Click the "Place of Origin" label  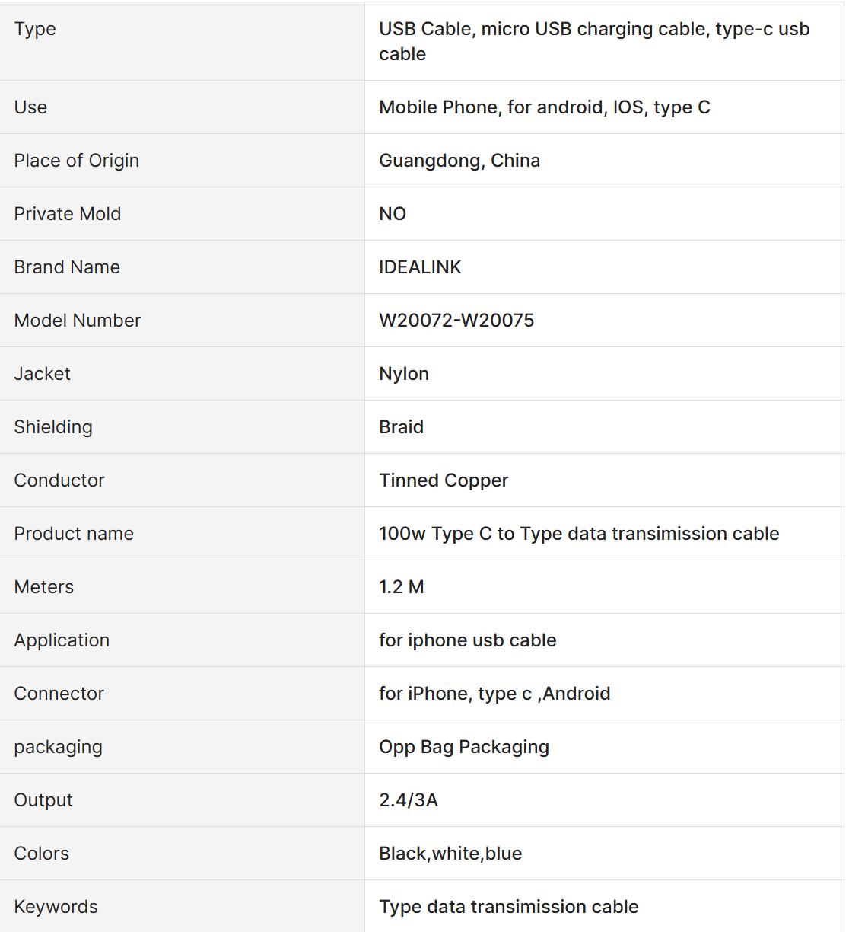click(x=77, y=161)
